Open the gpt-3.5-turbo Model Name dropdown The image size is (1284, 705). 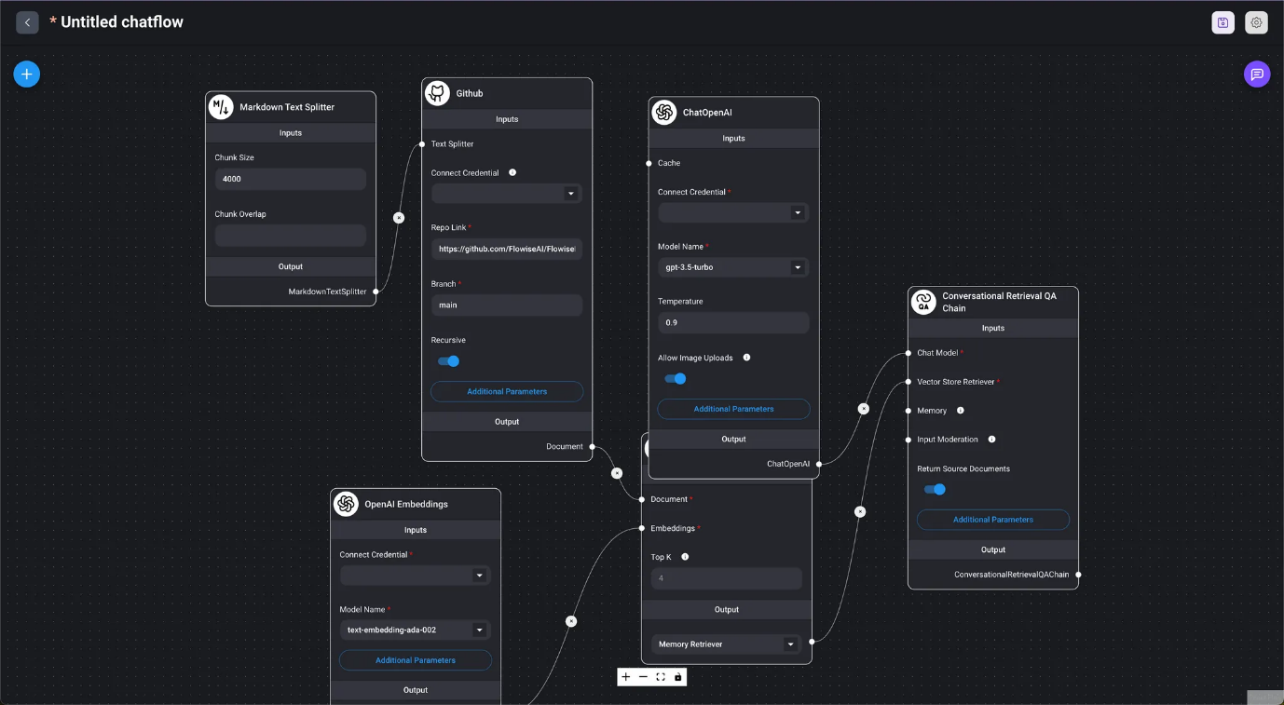732,267
